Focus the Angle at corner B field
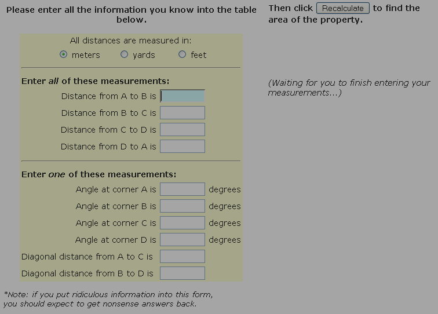This screenshot has width=438, height=314. click(x=183, y=206)
